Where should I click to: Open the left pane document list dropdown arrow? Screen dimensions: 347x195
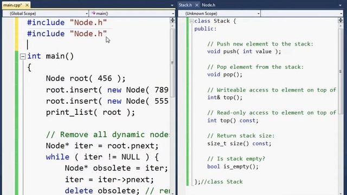point(172,5)
